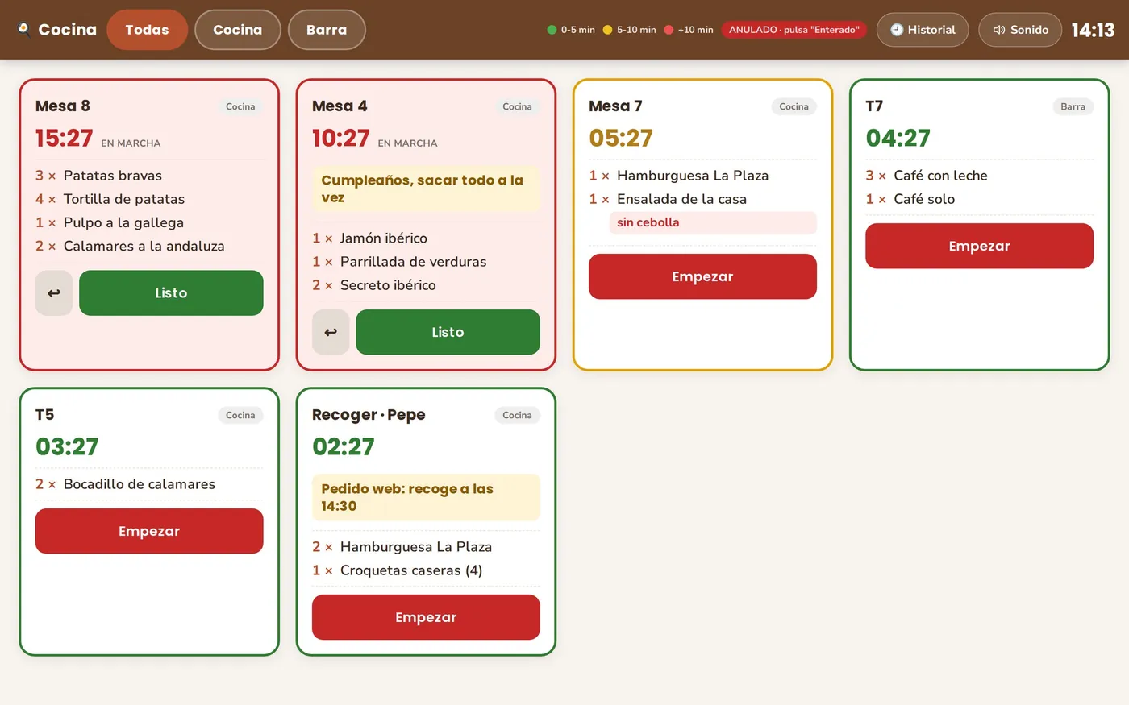Screen dimensions: 1129x705
Task: Click the green 0-5 min legend dot
Action: [552, 30]
